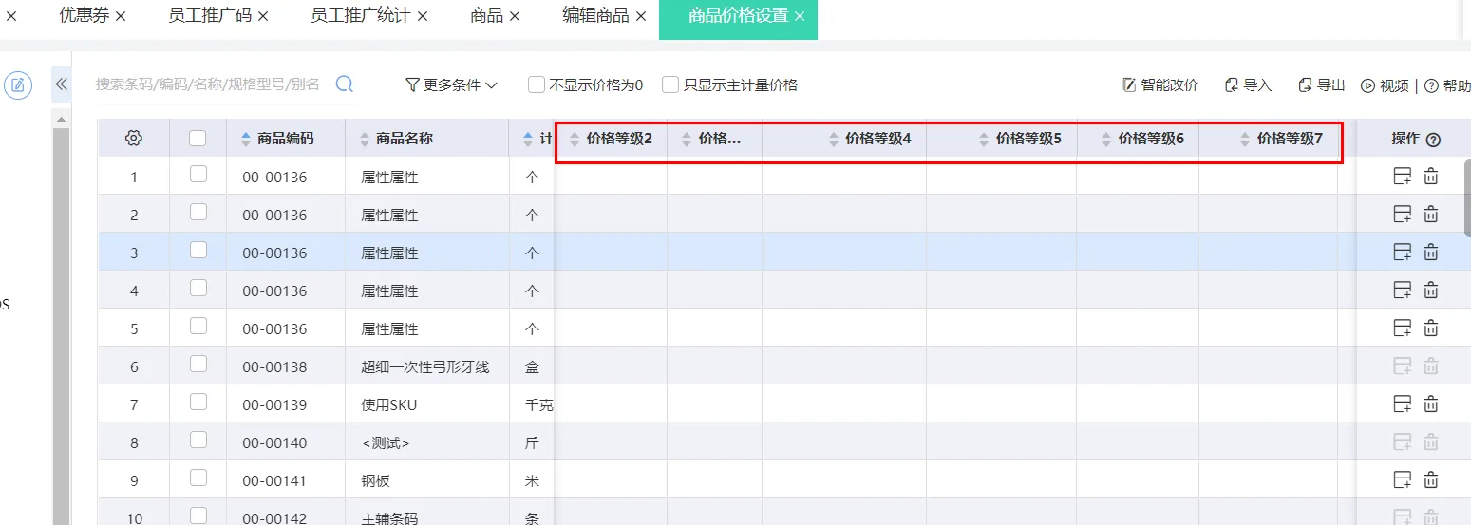Screen dimensions: 1471x525
Task: Delete row 3 with trash icon
Action: click(x=1431, y=252)
